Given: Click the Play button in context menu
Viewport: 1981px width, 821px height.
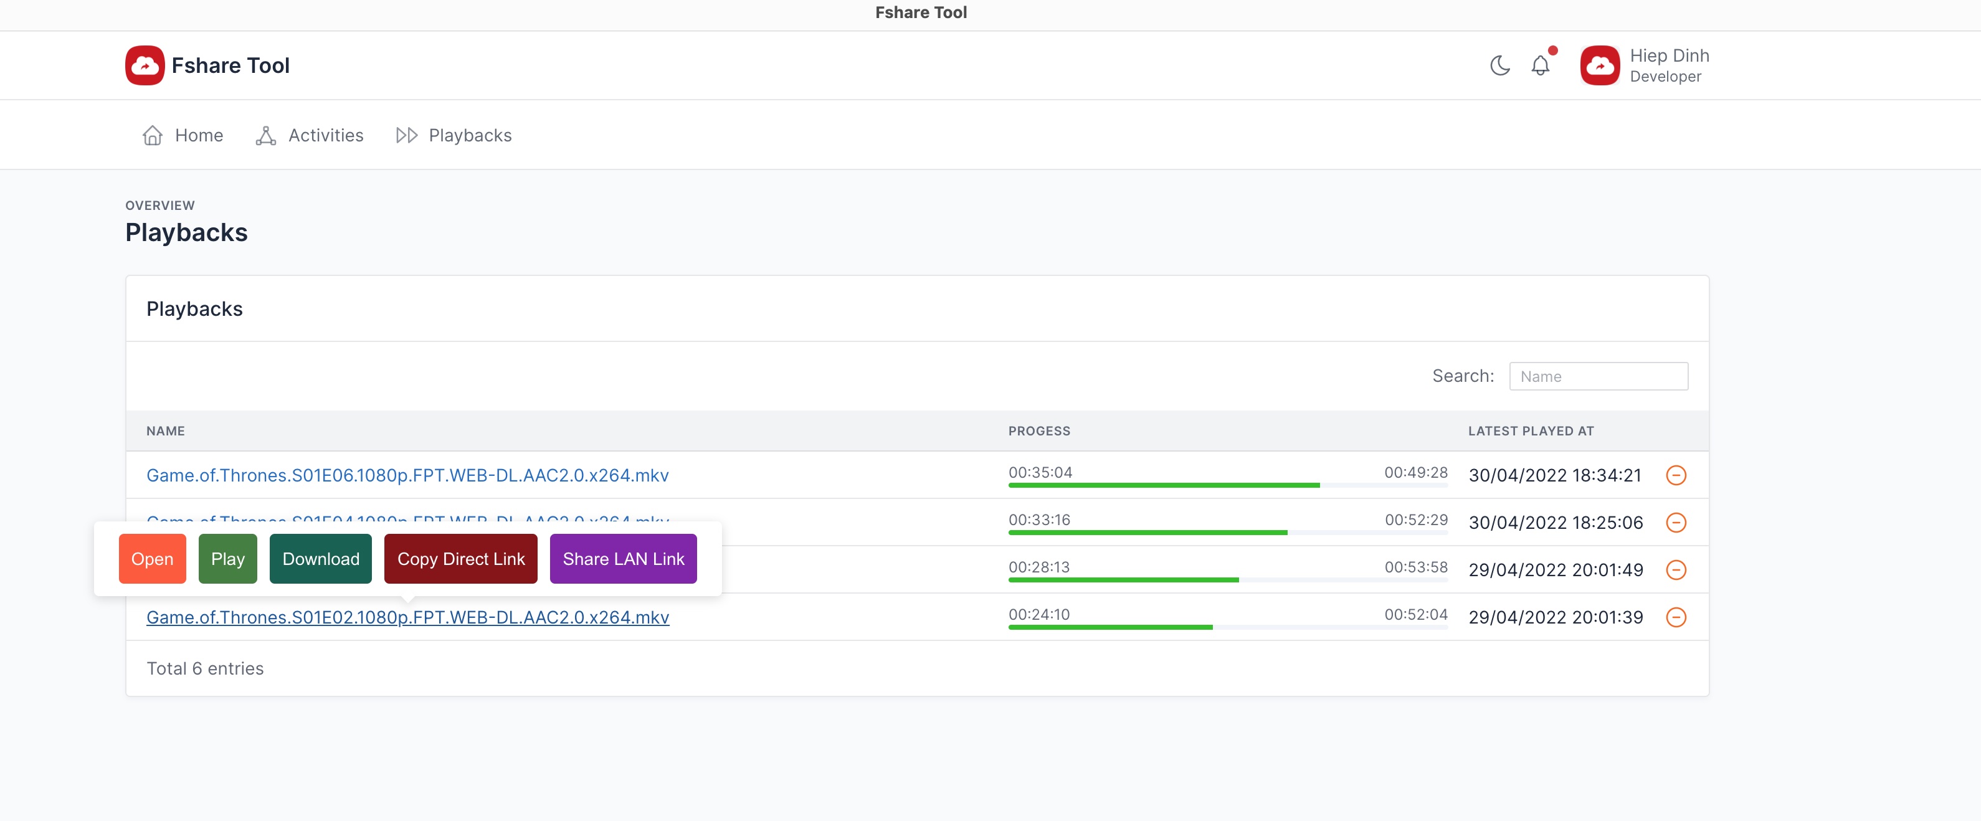Looking at the screenshot, I should 227,557.
